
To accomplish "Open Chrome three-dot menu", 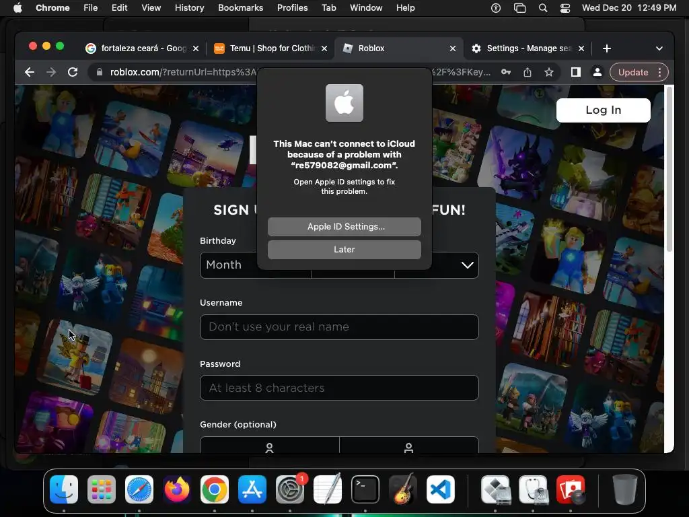I will [x=660, y=72].
